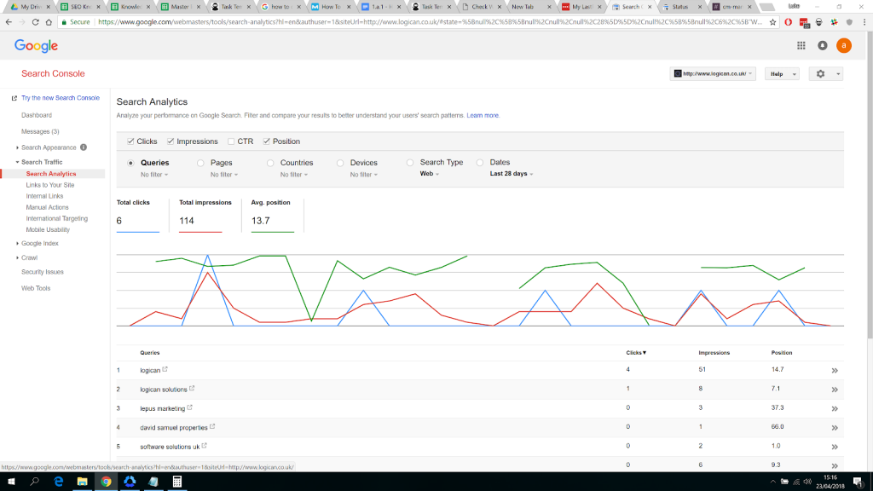Click the browser home icon

(49, 22)
